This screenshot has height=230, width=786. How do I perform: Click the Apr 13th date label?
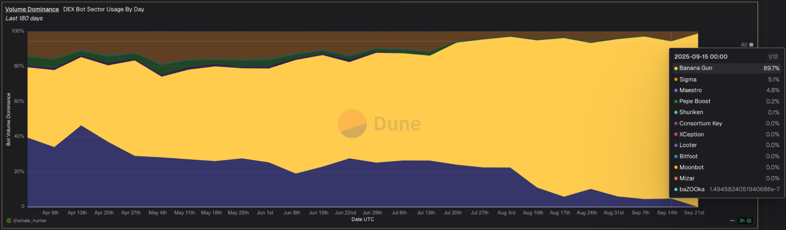tap(77, 213)
